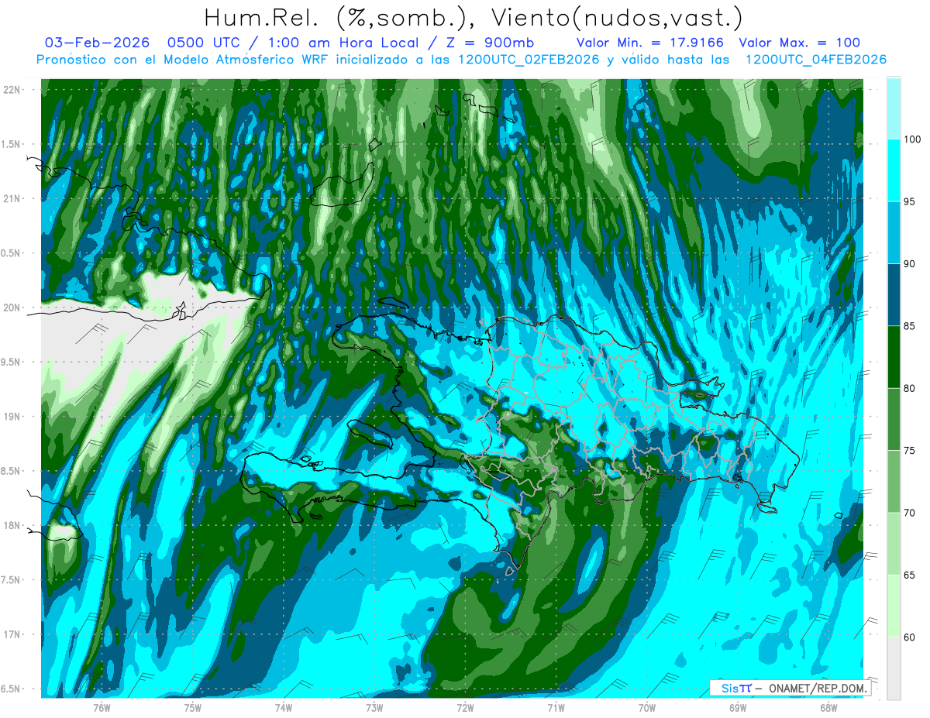Select the palest cyan swatch above 100
This screenshot has height=718, width=930.
(x=894, y=108)
